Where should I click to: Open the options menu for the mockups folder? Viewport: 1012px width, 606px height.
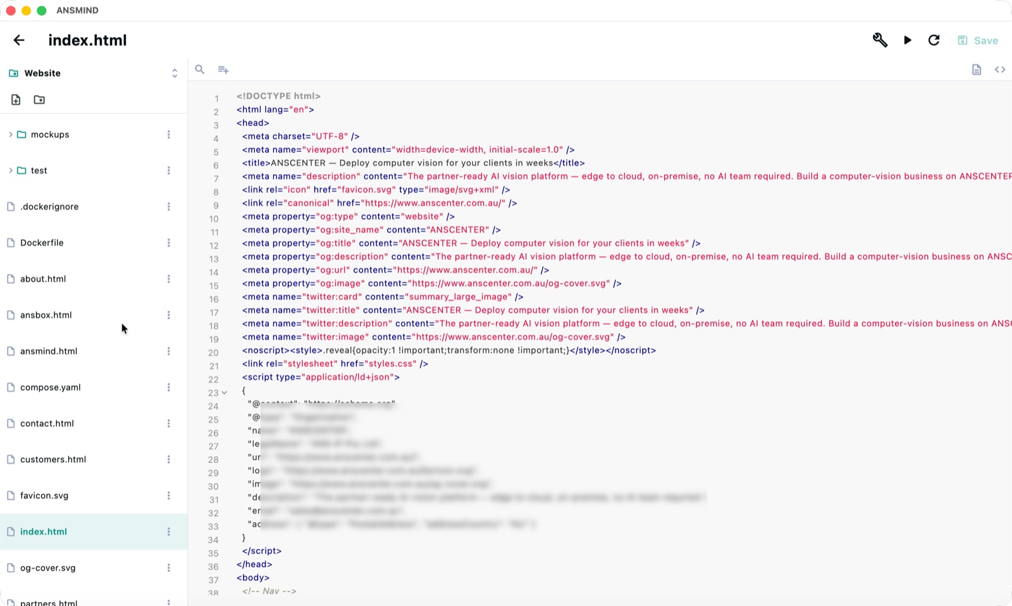[x=169, y=135]
